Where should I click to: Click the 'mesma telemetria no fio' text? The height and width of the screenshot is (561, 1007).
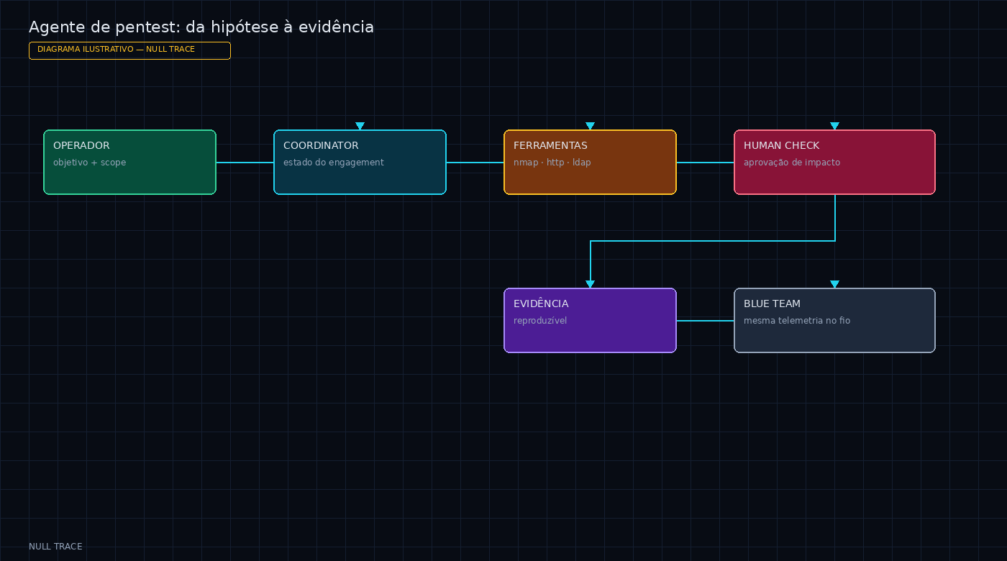coord(797,321)
